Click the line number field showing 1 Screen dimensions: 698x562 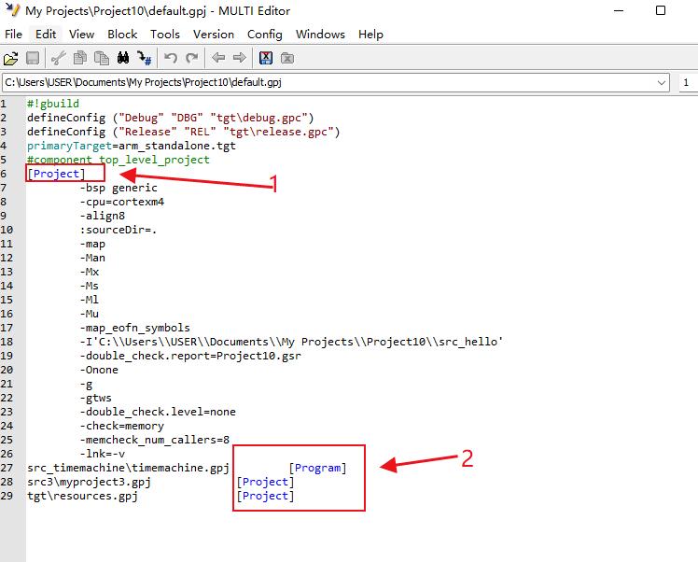point(688,83)
